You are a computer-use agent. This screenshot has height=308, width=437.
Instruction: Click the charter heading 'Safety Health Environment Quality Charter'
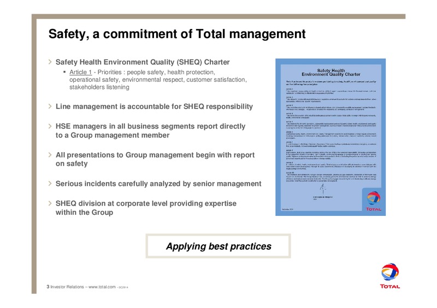tap(331, 73)
